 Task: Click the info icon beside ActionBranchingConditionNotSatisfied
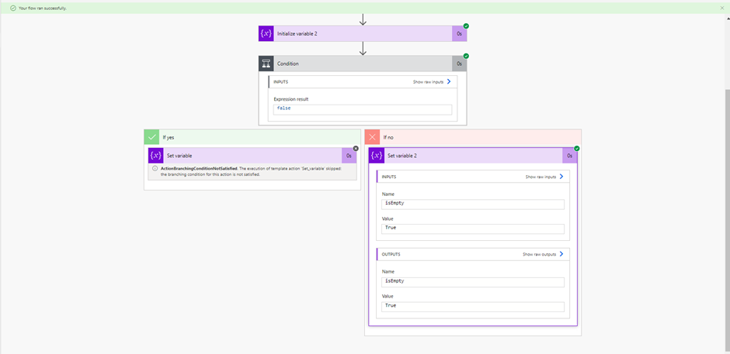click(155, 168)
